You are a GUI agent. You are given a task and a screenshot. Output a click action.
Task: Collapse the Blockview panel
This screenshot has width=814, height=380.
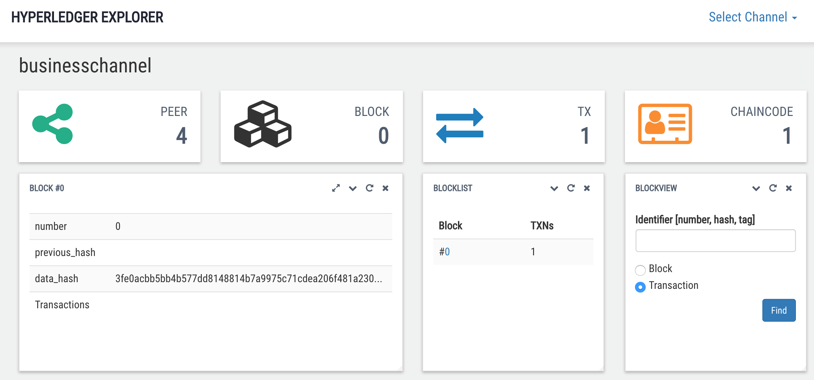point(756,188)
